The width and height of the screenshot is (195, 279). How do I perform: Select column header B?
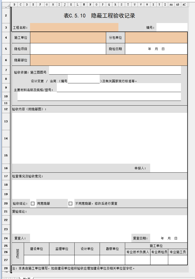pyautogui.click(x=14, y=5)
